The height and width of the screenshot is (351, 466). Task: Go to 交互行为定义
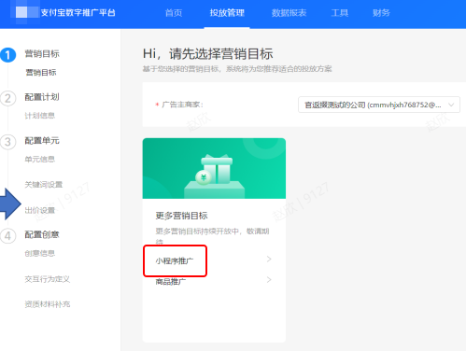[x=48, y=279]
